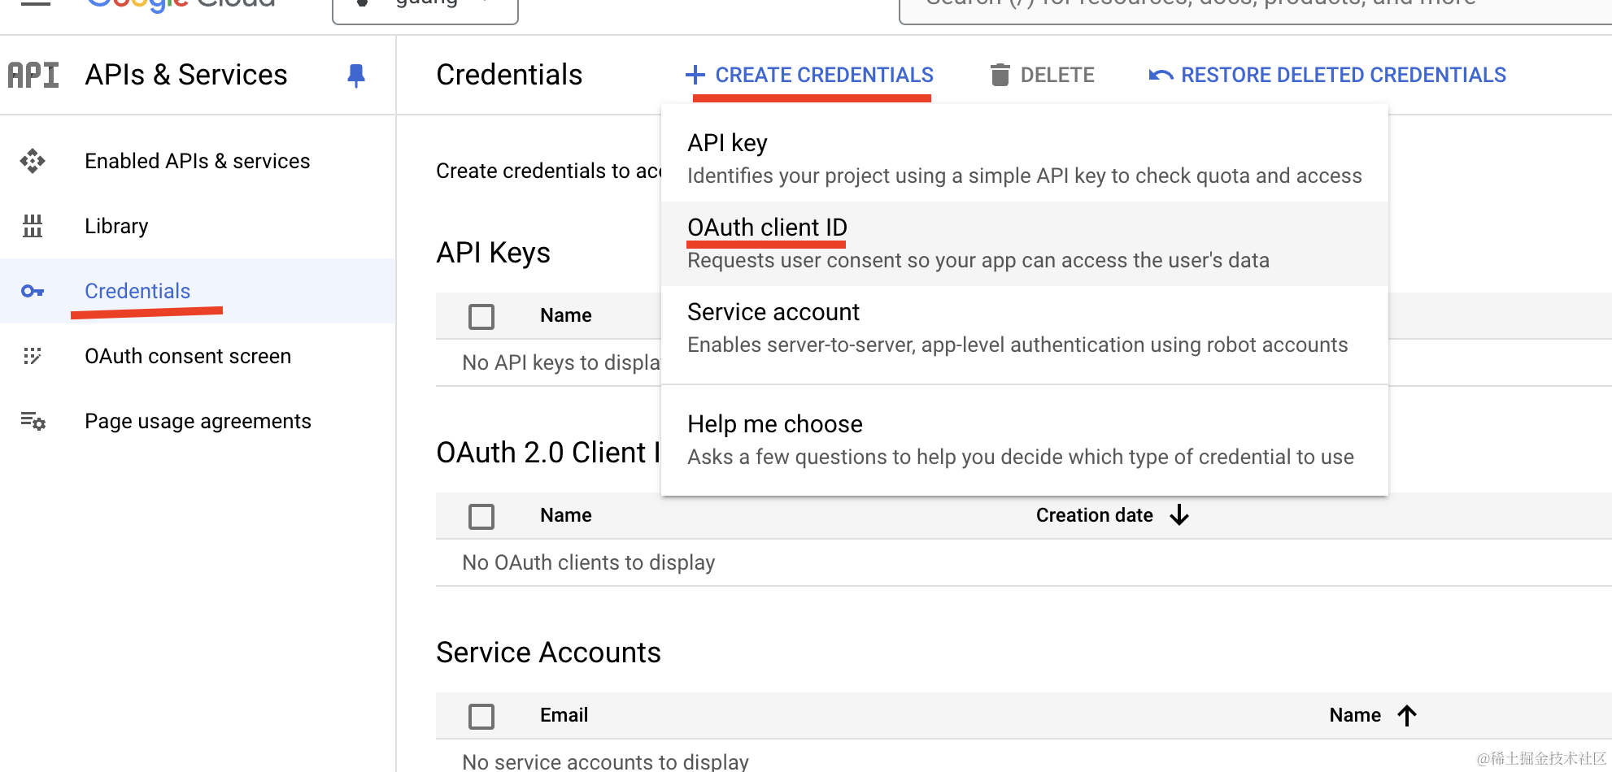This screenshot has height=772, width=1612.
Task: Click the OAuth consent screen icon
Action: point(33,356)
